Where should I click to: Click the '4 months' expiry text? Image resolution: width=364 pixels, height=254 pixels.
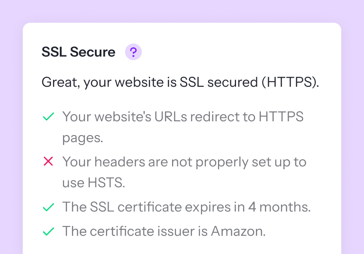(287, 208)
